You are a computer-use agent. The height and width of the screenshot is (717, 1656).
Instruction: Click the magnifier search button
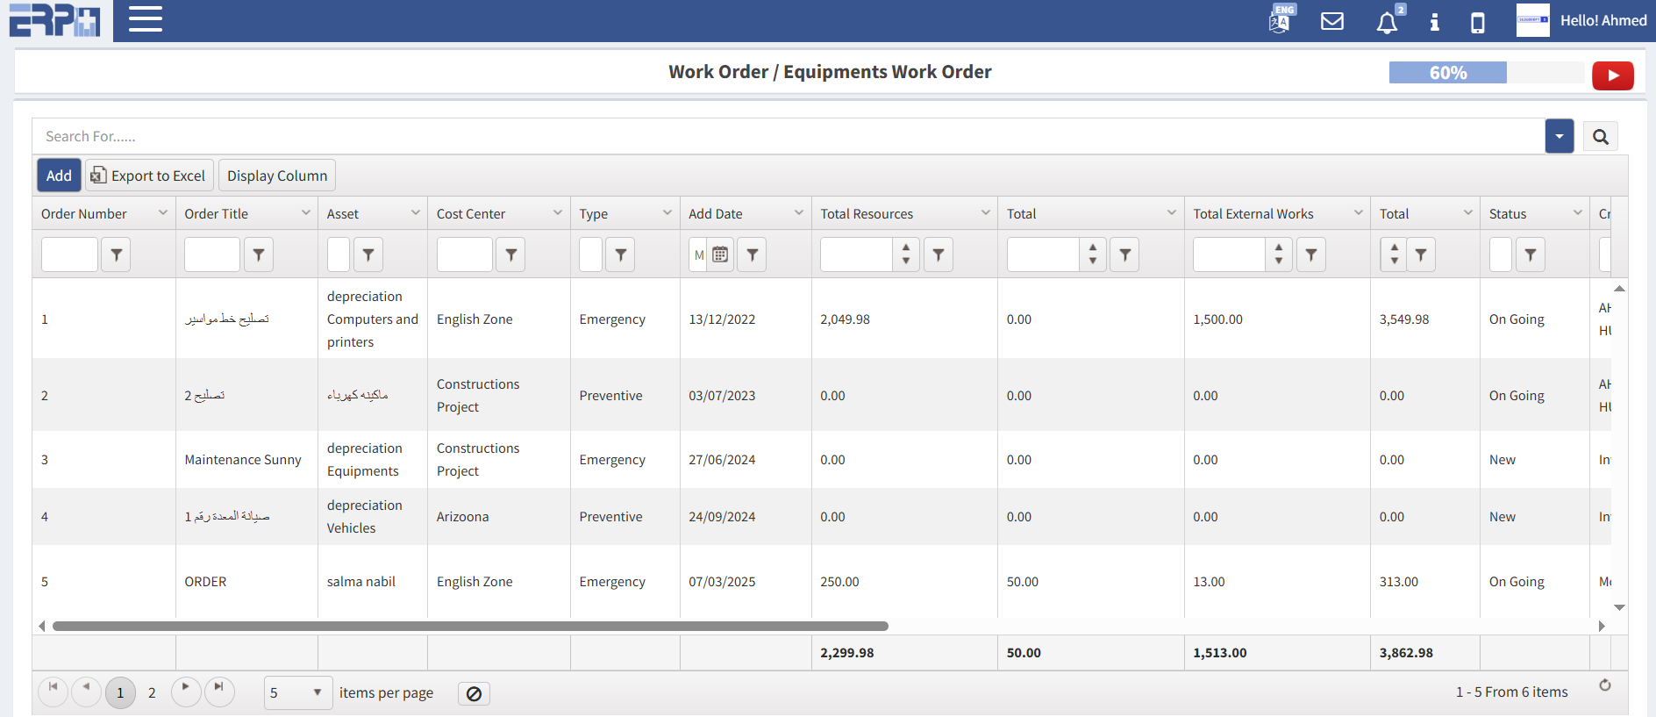pos(1600,137)
